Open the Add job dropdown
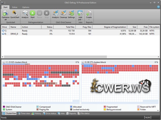 tap(80, 20)
